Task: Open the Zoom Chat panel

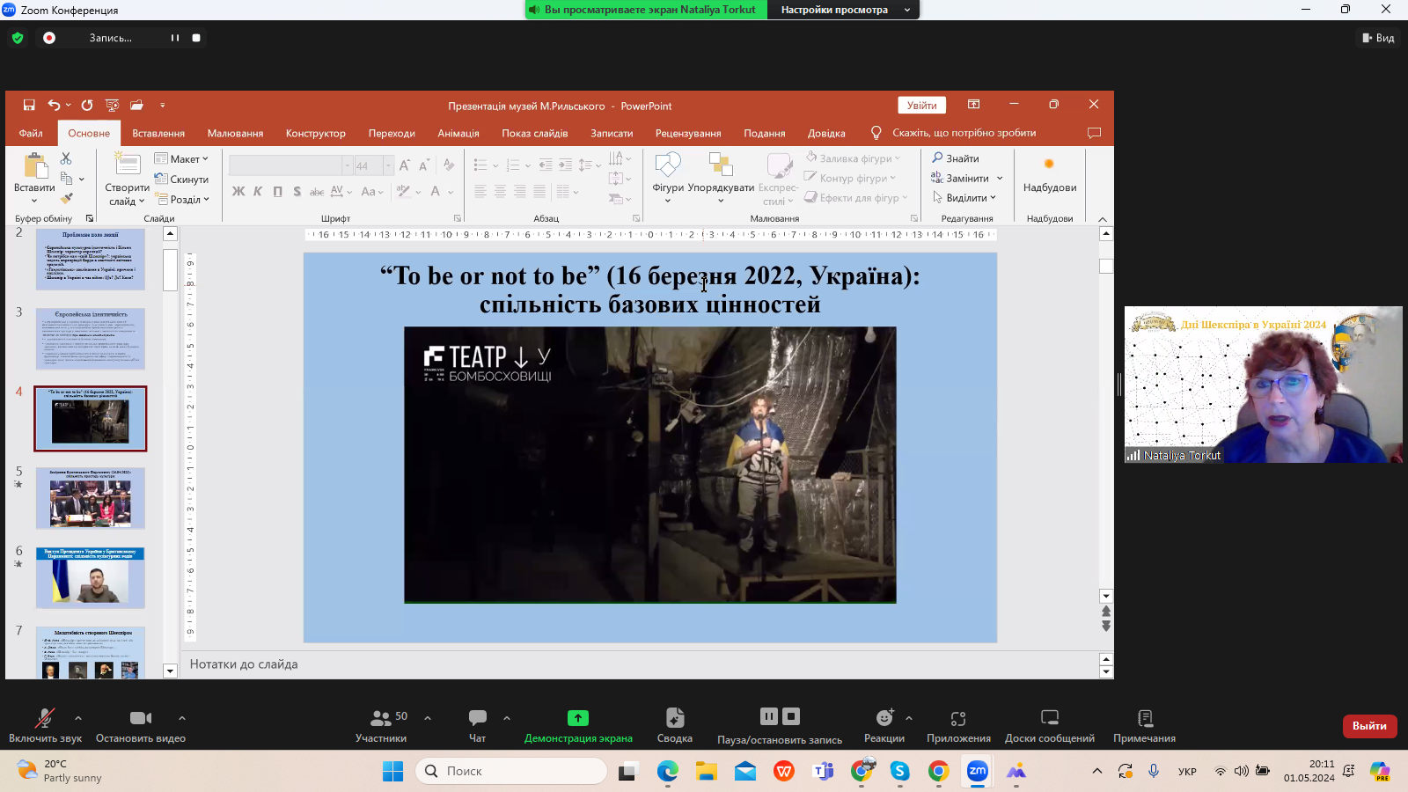Action: 477,718
